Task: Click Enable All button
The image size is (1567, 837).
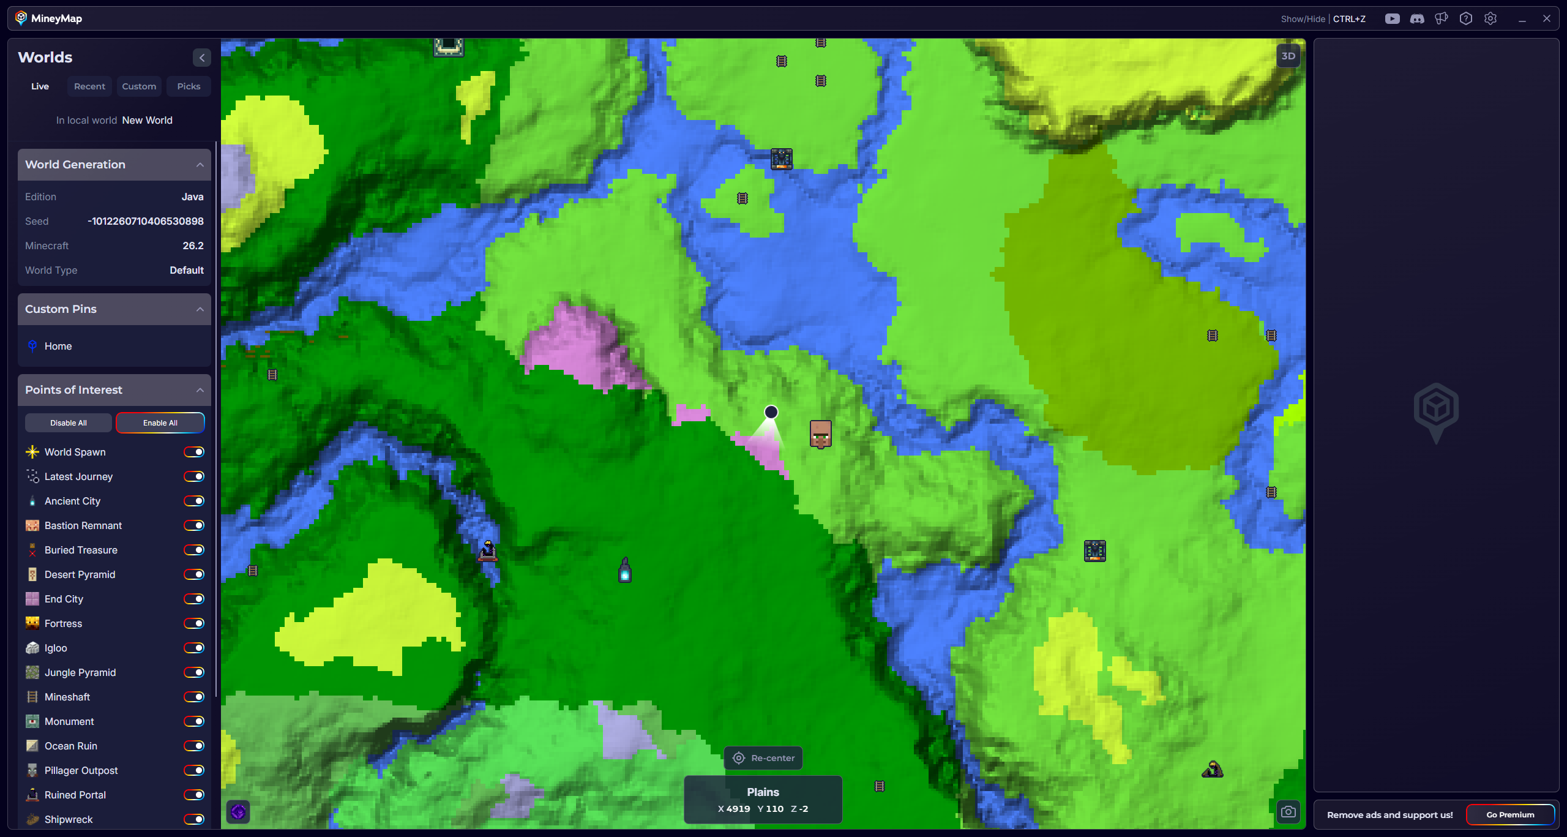Action: point(160,423)
